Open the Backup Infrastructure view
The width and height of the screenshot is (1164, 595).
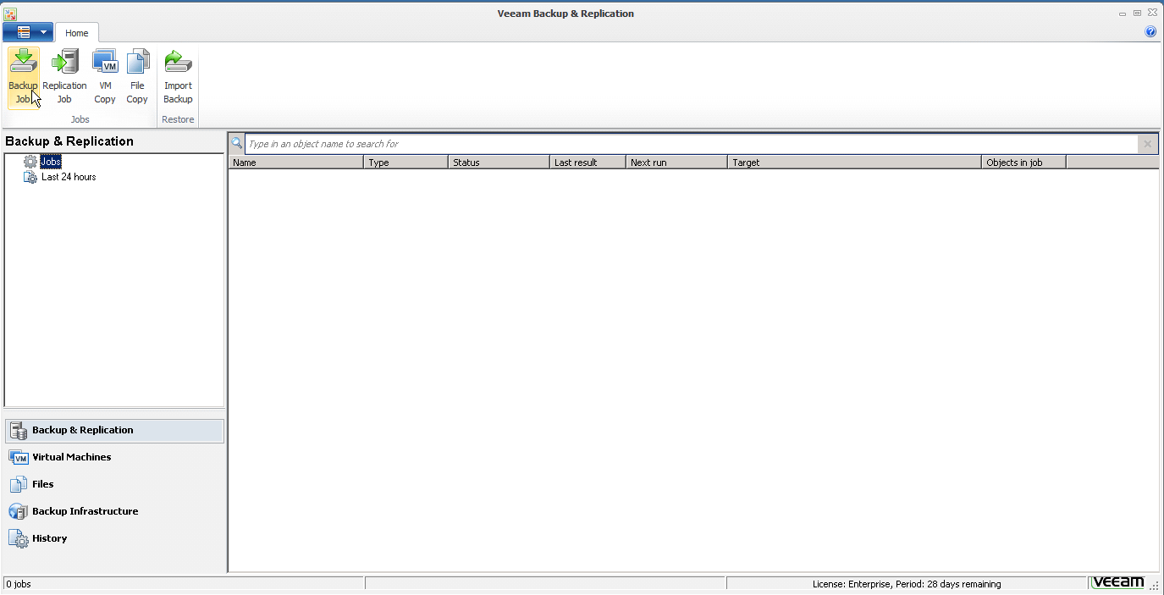pyautogui.click(x=86, y=511)
